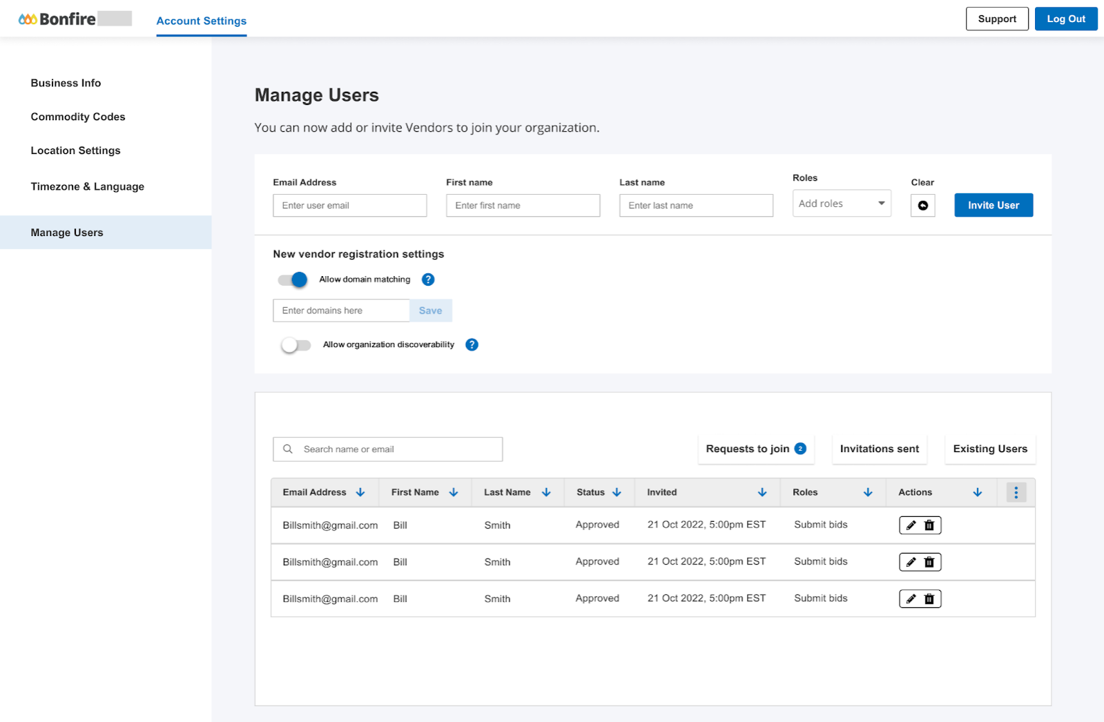1104x722 pixels.
Task: Click the invited date in first row
Action: click(x=706, y=525)
